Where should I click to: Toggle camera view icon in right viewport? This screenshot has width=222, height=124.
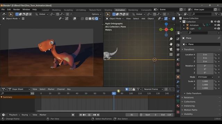coord(171,49)
